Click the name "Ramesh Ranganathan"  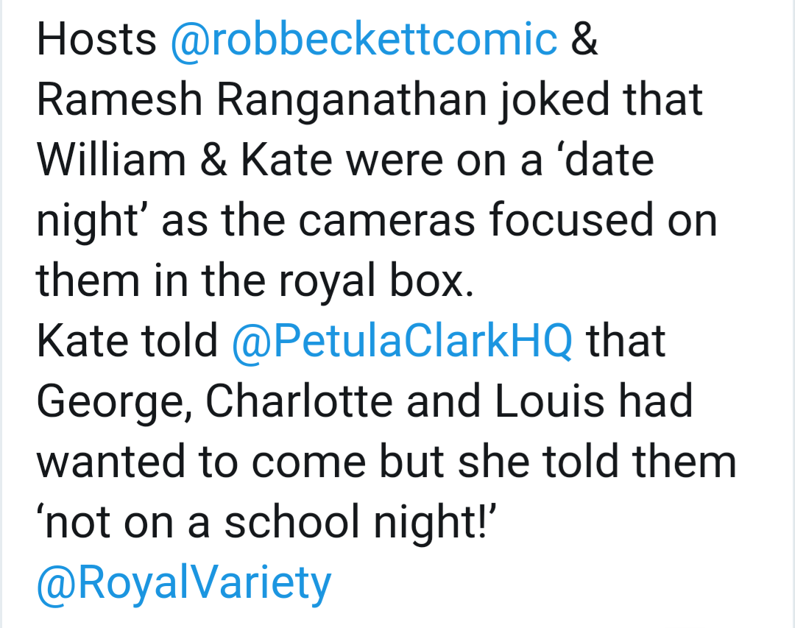tap(260, 100)
